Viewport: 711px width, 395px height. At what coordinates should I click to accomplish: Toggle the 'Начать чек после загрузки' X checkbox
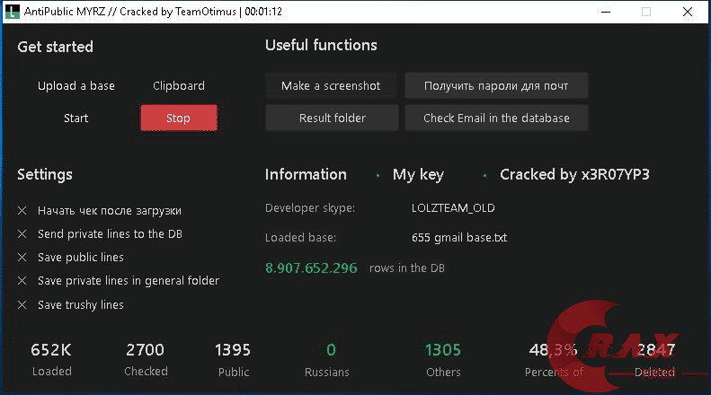22,211
